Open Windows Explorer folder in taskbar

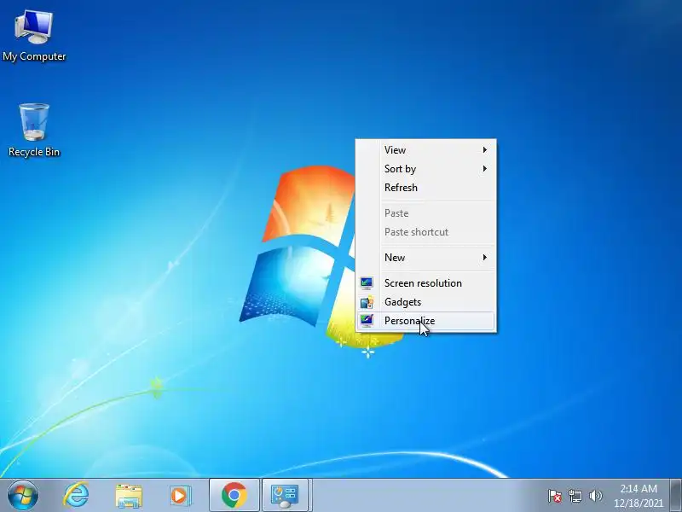(x=129, y=496)
